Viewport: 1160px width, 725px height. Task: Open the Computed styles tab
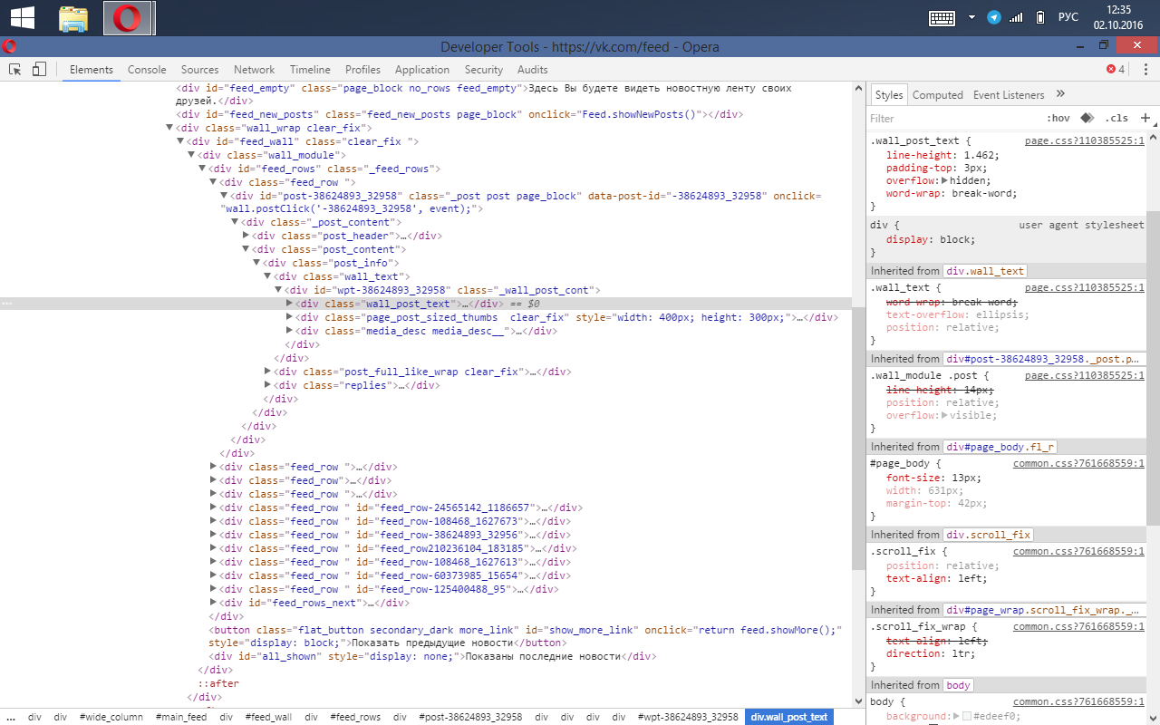click(x=937, y=95)
